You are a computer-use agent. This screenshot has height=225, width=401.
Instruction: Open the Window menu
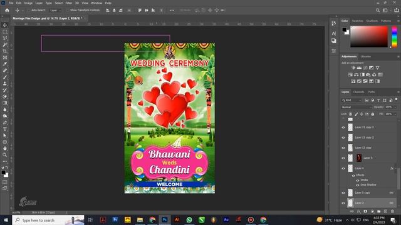click(x=96, y=3)
